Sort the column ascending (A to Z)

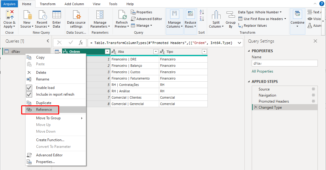(202, 12)
